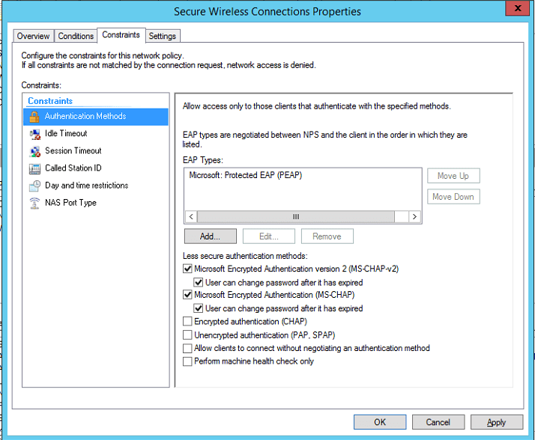
Task: Toggle Microsoft Encrypted Authentication (MS-CHAP) checkbox
Action: (x=187, y=295)
